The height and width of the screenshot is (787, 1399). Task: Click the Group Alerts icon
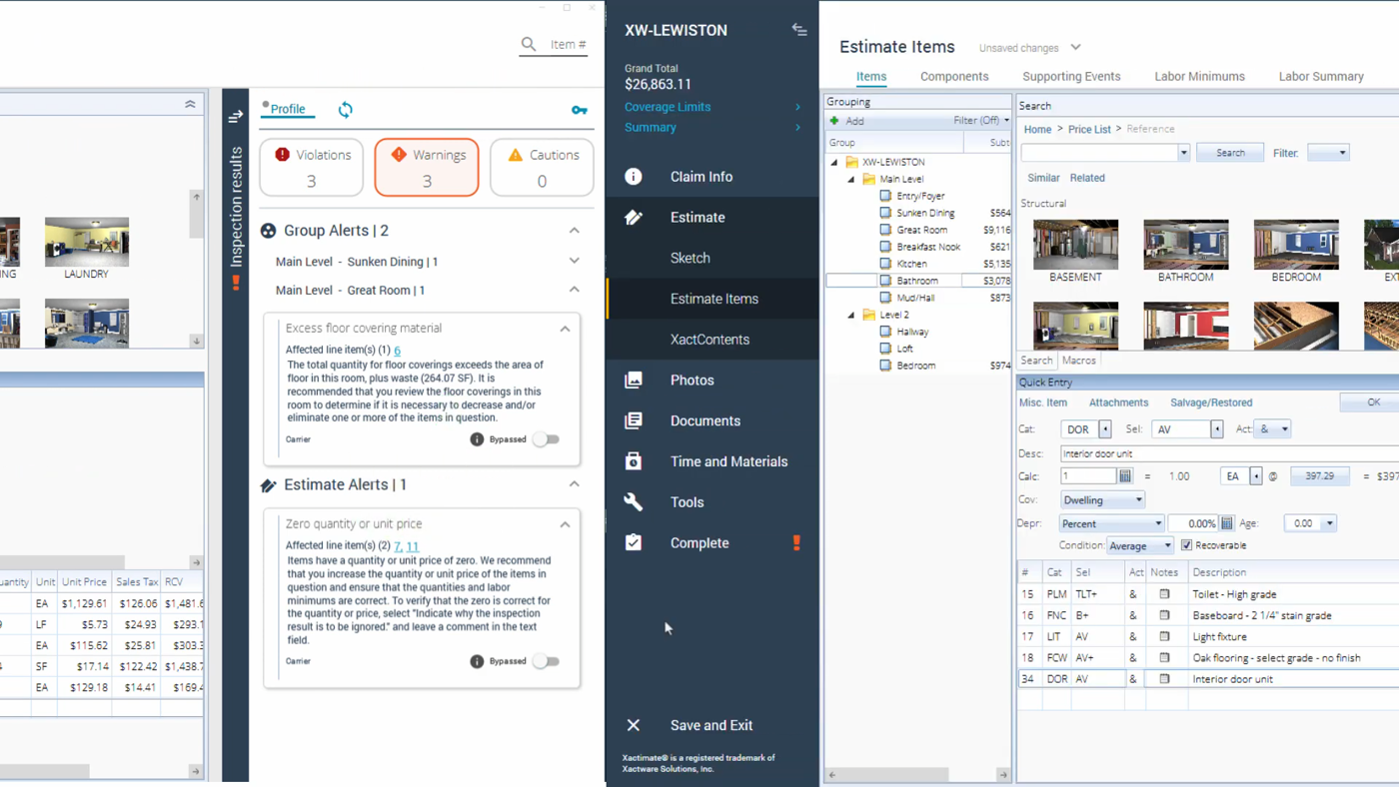pos(268,231)
